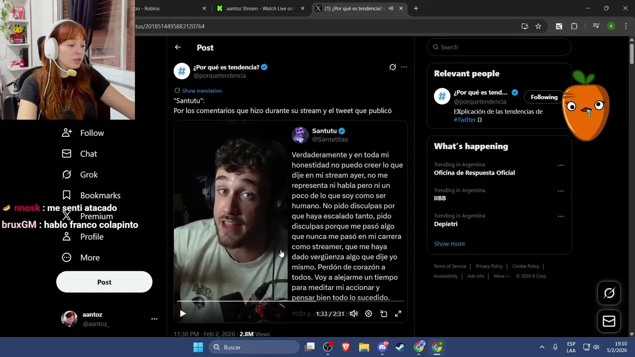Click the Following button for porquetendencia

(544, 97)
